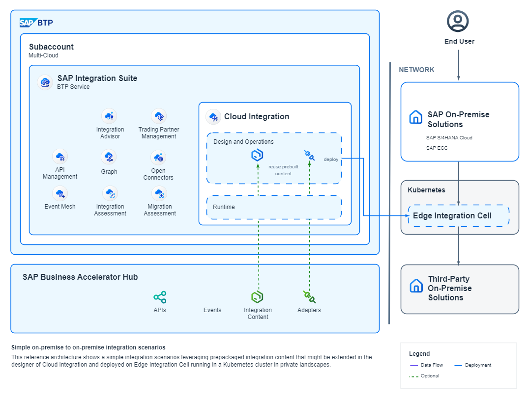
Task: Select the Event Mesh icon
Action: pos(60,193)
